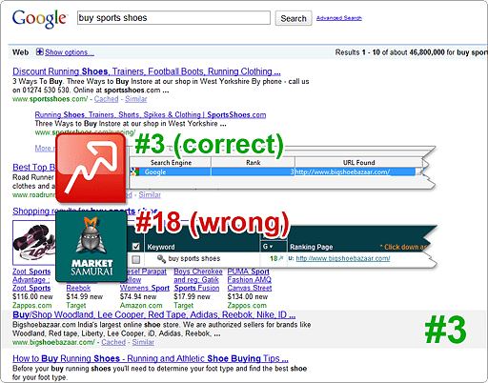488x383 pixels.
Task: Click the Rank column header
Action: (254, 163)
